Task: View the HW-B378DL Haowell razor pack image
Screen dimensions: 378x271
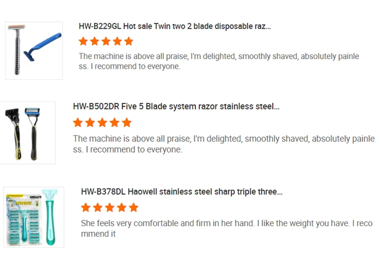Action: (x=34, y=217)
